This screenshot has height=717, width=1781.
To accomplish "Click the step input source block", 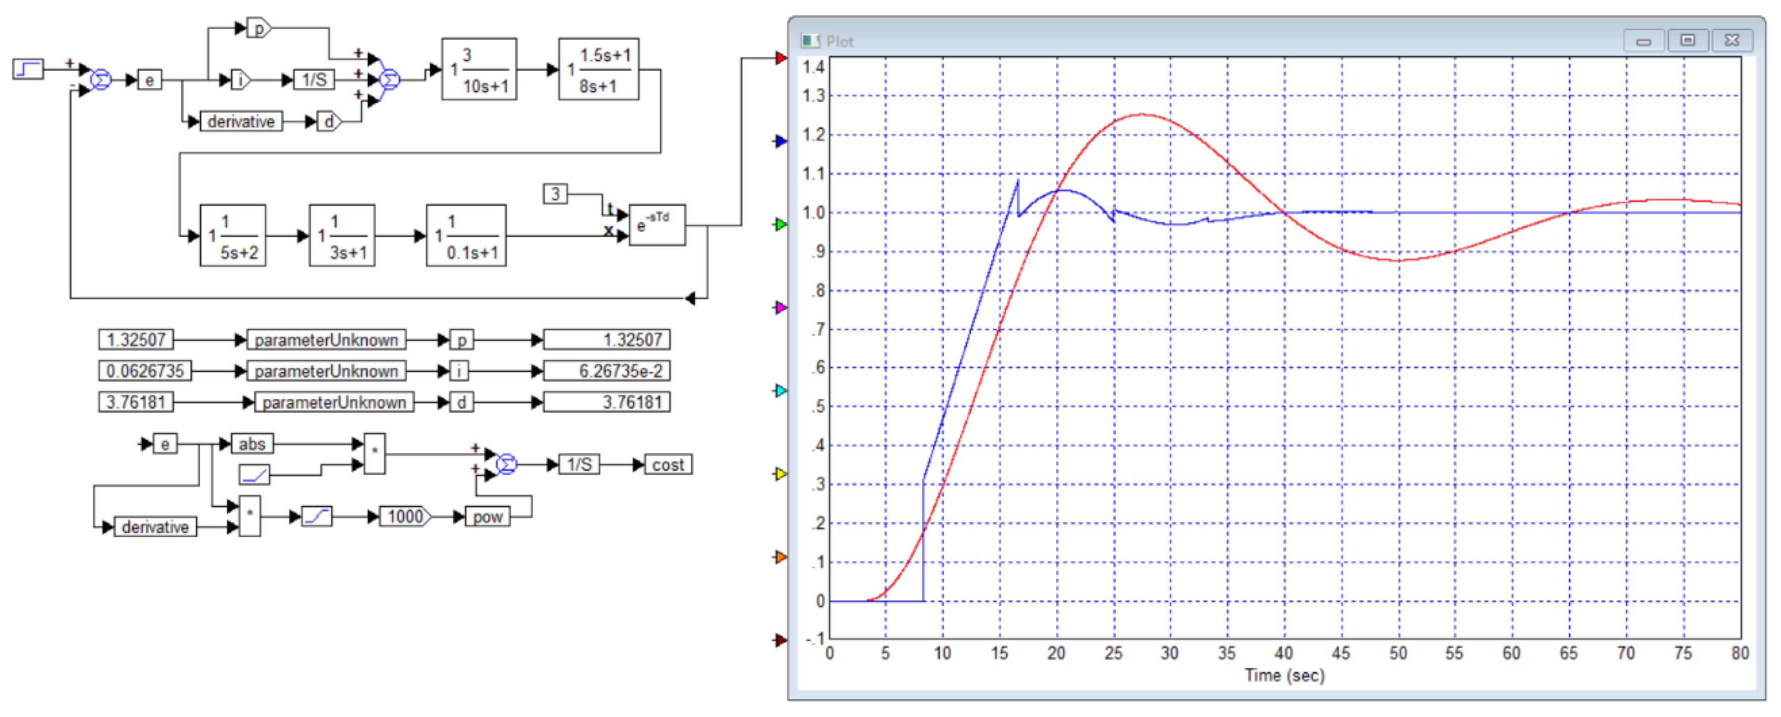I will click(28, 69).
